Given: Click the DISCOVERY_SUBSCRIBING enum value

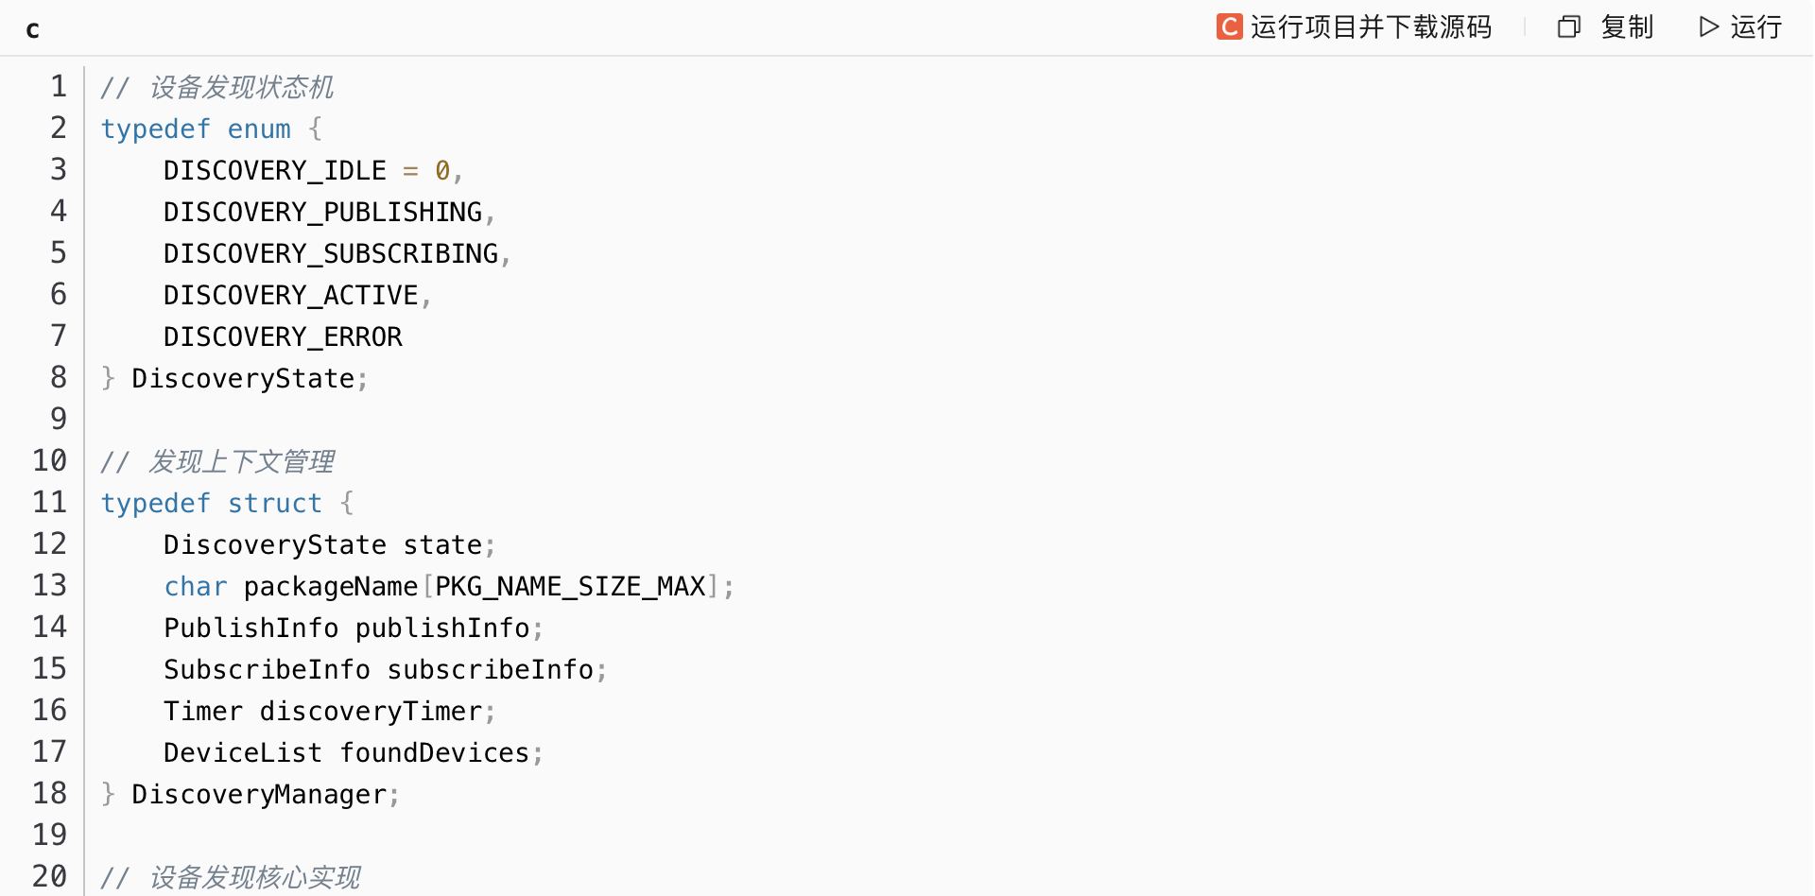Looking at the screenshot, I should pyautogui.click(x=330, y=253).
